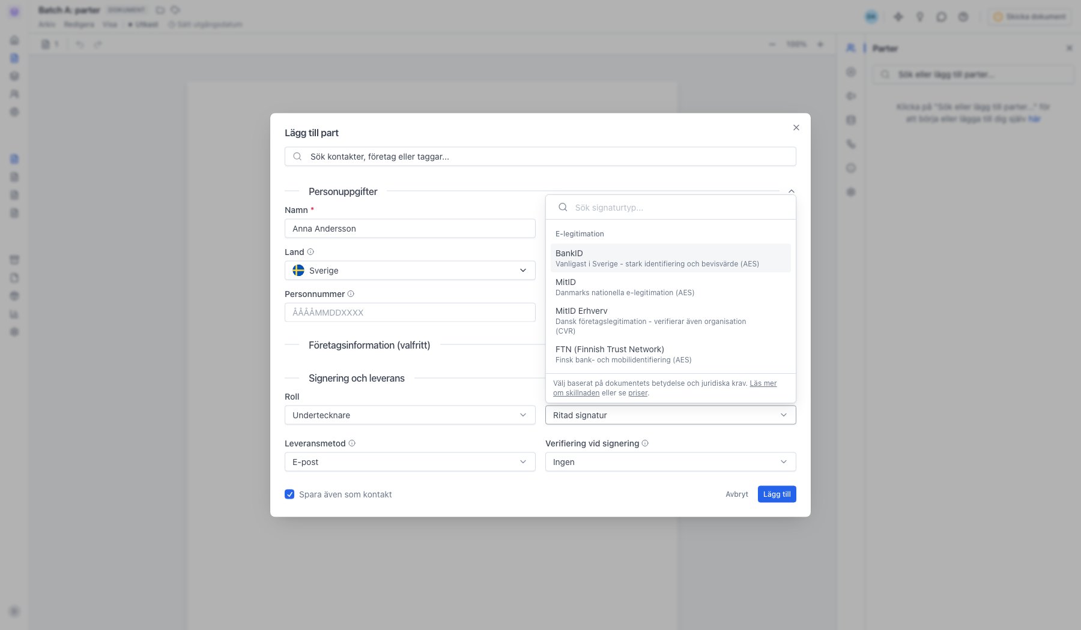The height and width of the screenshot is (630, 1081).
Task: Collapse the Personuppgifter section chevron
Action: tap(792, 191)
